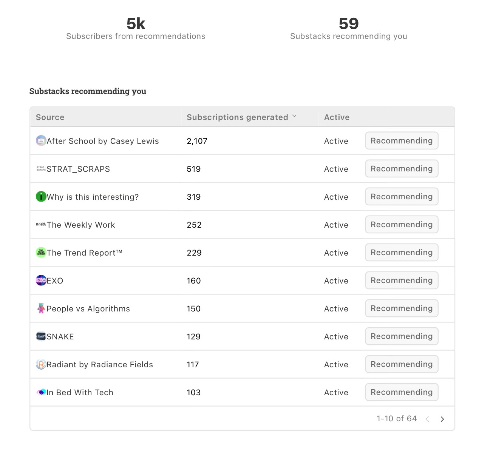
Task: Click the Source column header
Action: (50, 117)
